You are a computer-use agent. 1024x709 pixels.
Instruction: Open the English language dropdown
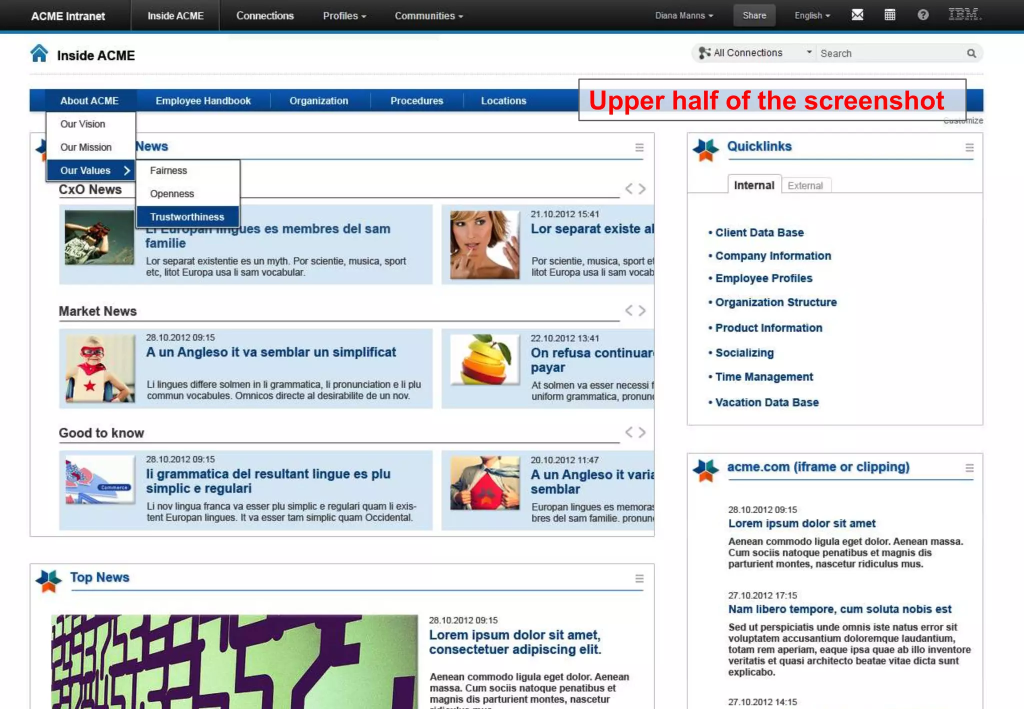(x=812, y=15)
